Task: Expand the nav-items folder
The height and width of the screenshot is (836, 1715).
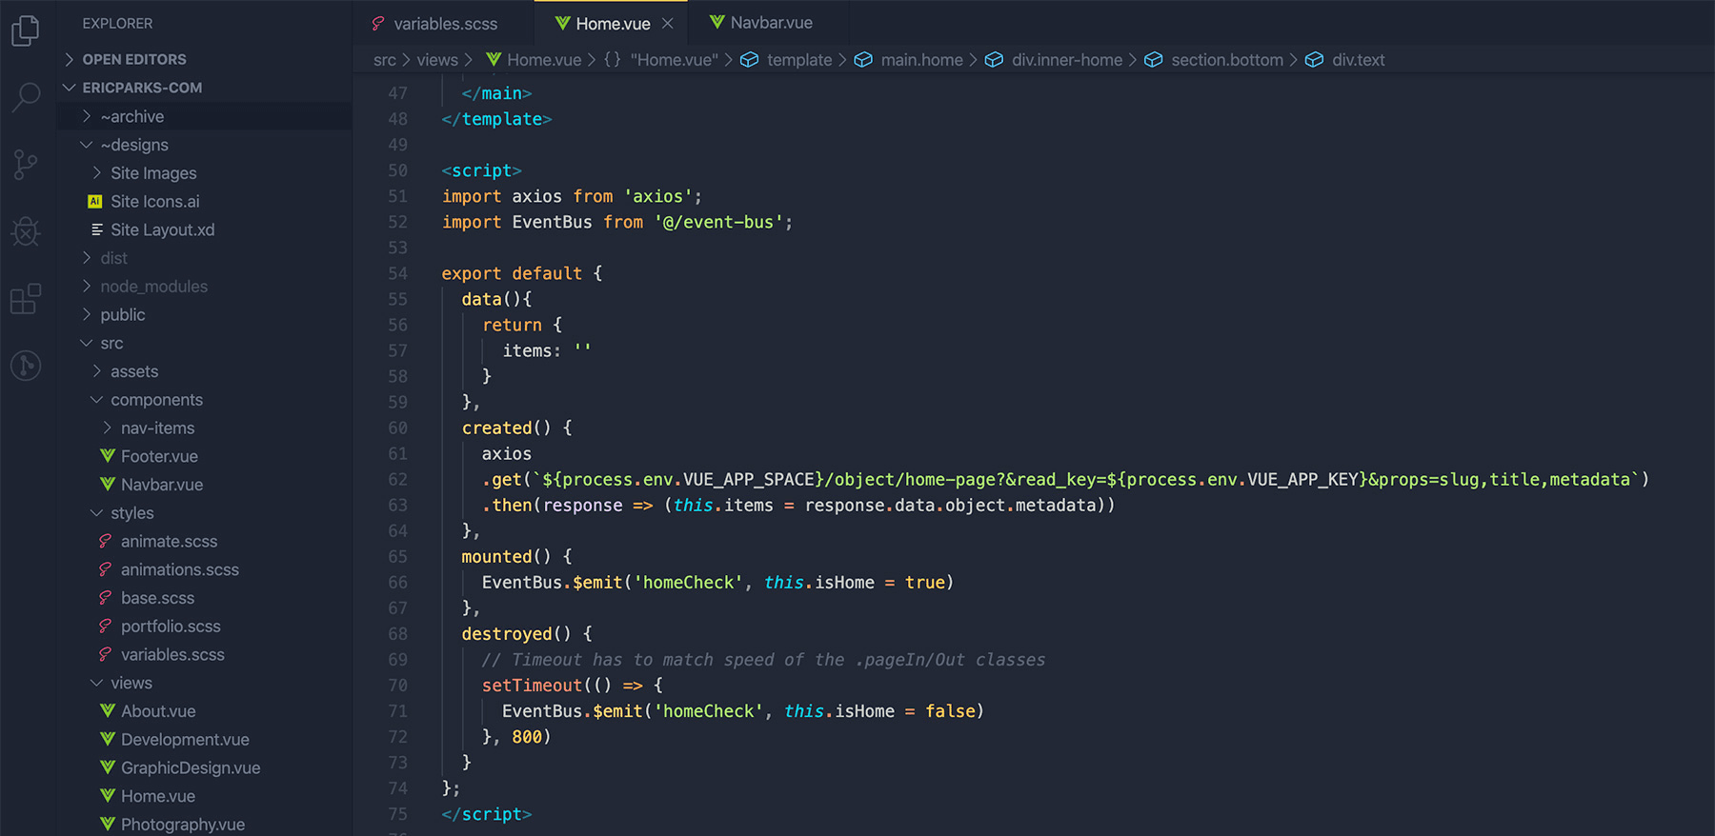Action: tap(108, 428)
